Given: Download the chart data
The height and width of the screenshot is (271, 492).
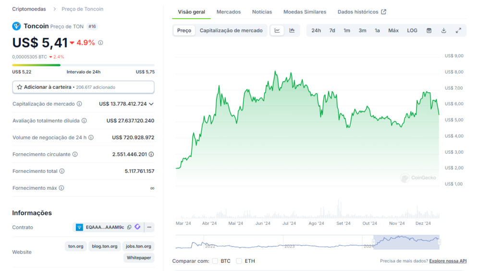Looking at the screenshot, I should (x=443, y=30).
